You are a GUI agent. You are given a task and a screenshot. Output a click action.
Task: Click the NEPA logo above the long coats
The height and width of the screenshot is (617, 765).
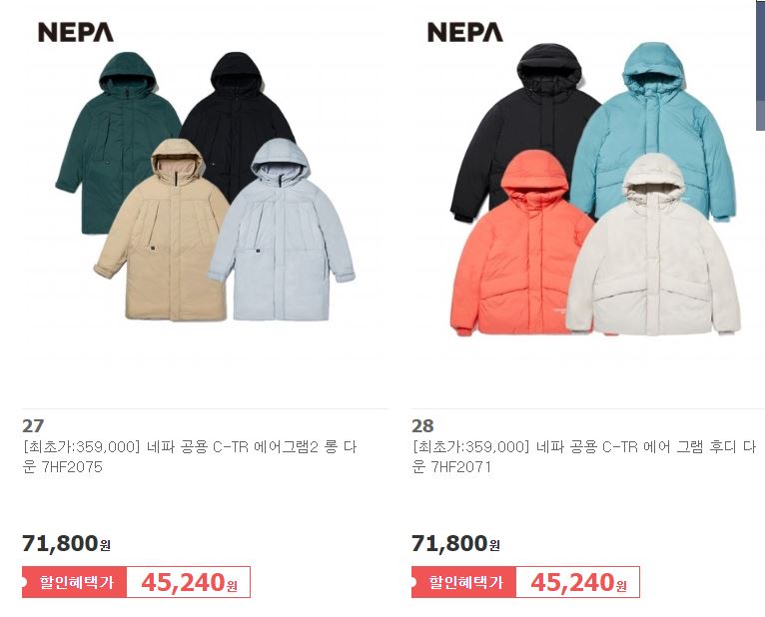click(x=76, y=32)
